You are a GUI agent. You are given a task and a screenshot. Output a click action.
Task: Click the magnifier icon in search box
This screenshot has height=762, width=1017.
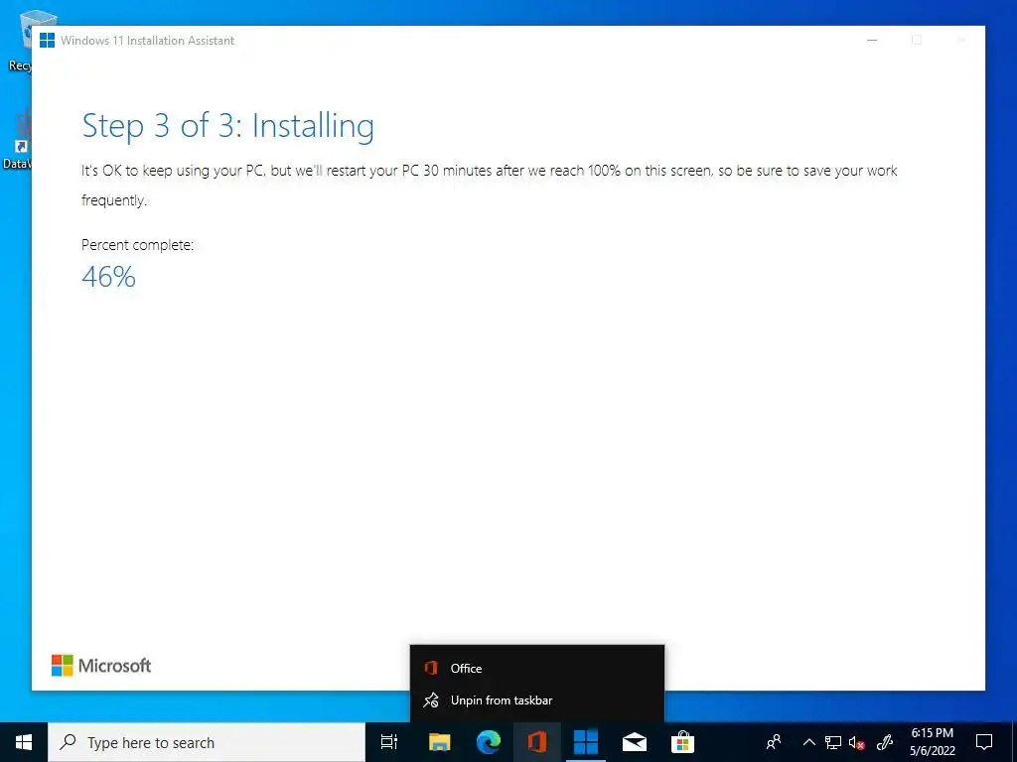(x=68, y=742)
